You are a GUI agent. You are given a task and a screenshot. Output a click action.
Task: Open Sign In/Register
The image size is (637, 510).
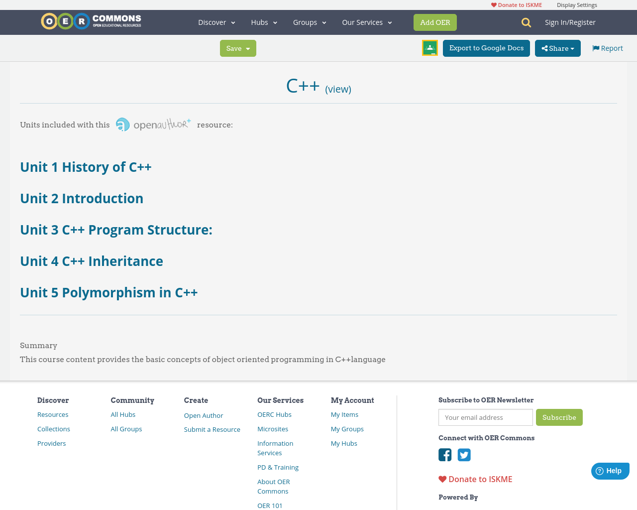coord(570,22)
